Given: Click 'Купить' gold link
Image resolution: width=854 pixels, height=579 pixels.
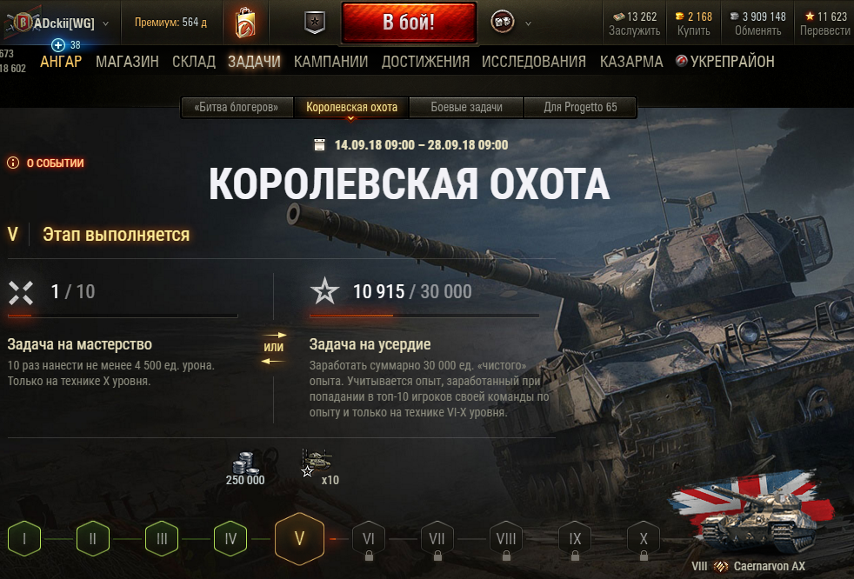Looking at the screenshot, I should click(x=693, y=30).
